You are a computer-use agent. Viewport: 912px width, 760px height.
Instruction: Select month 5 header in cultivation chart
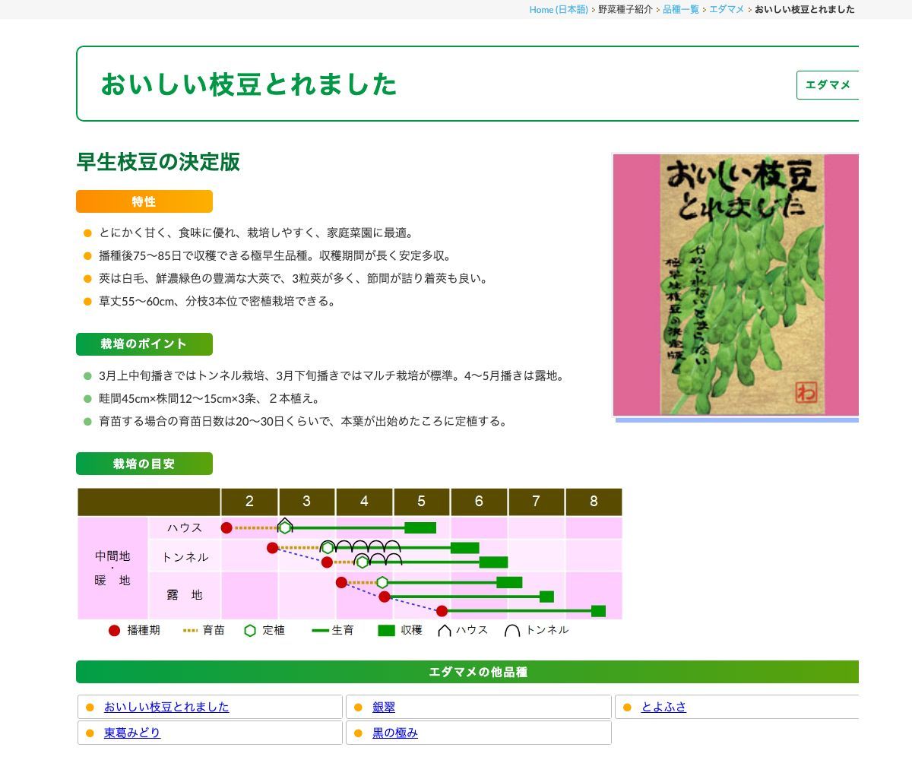point(421,502)
